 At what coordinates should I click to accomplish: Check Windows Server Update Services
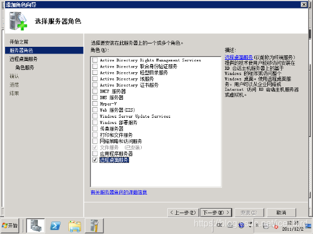pyautogui.click(x=95, y=116)
